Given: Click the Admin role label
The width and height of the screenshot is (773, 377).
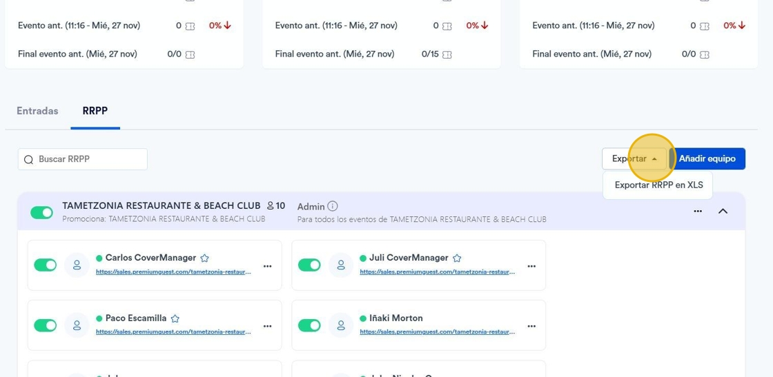Looking at the screenshot, I should coord(311,206).
